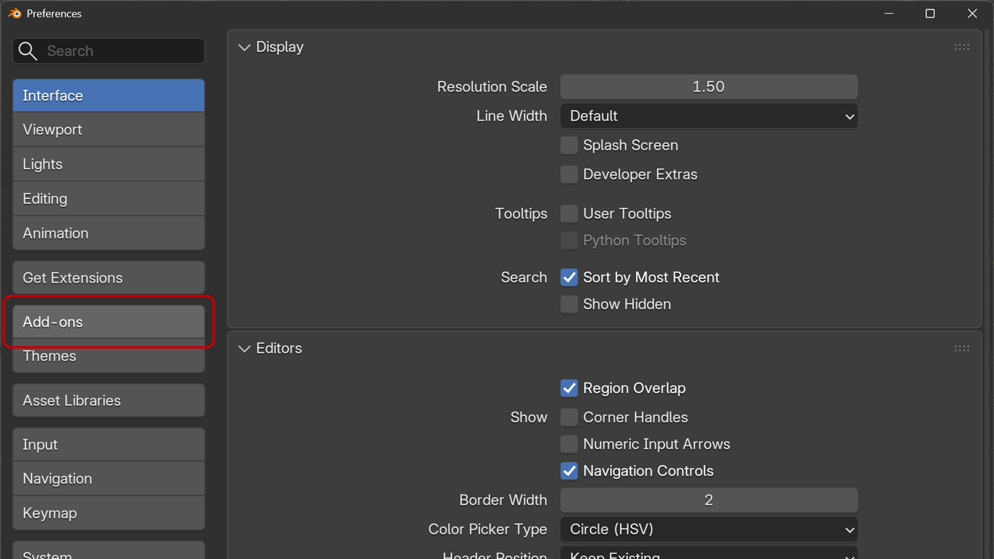
Task: Click the search magnifier icon
Action: [x=27, y=51]
